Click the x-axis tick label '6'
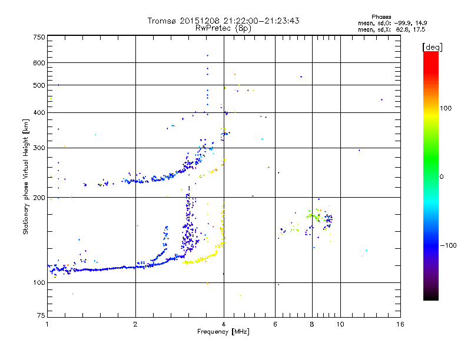Image resolution: width=471 pixels, height=353 pixels. tap(275, 324)
